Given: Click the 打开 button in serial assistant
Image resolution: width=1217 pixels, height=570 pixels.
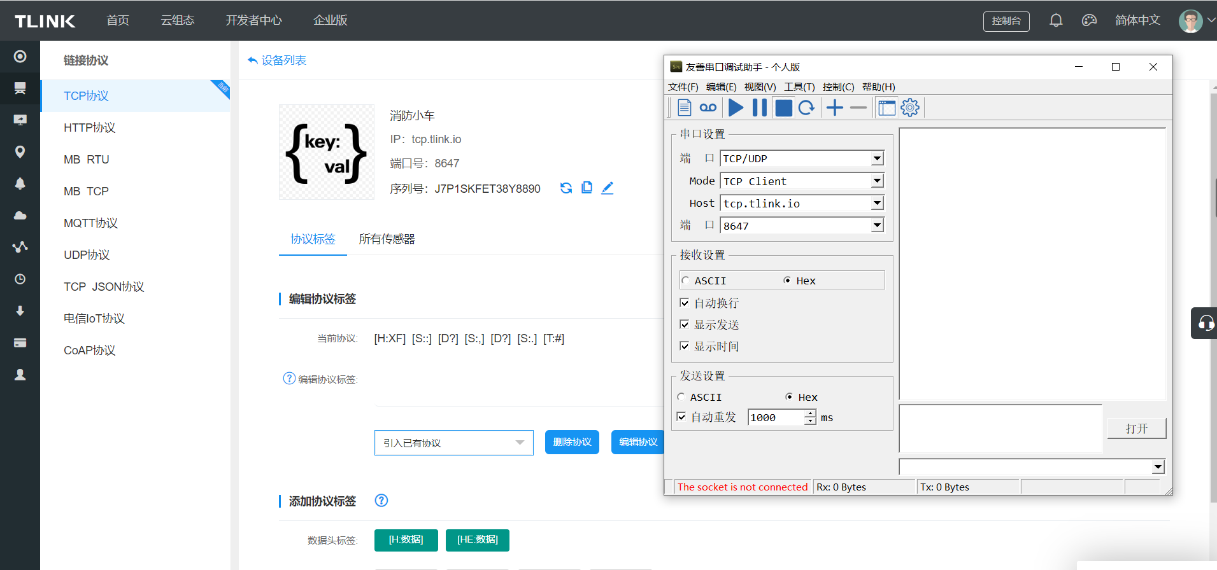Looking at the screenshot, I should (1137, 428).
